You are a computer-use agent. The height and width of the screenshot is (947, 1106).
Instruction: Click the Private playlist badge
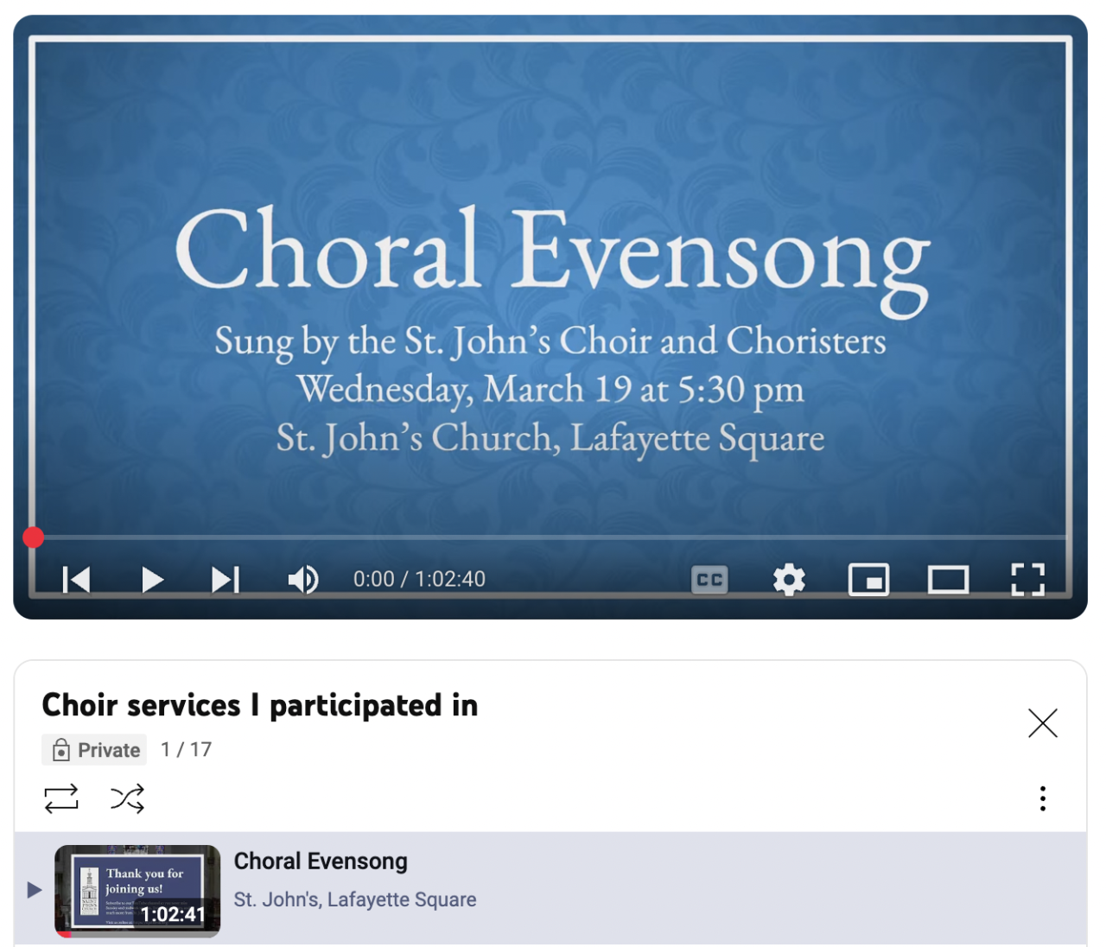click(94, 750)
